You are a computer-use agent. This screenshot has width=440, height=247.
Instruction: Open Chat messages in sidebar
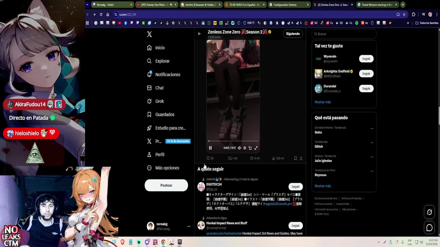click(x=155, y=88)
